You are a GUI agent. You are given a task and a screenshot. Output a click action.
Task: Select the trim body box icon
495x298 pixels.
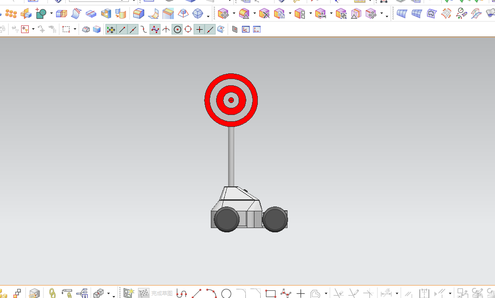click(61, 13)
